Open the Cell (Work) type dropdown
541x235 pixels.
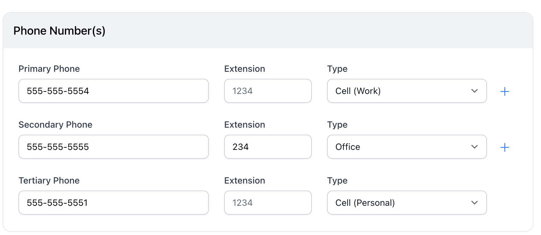[x=407, y=91]
